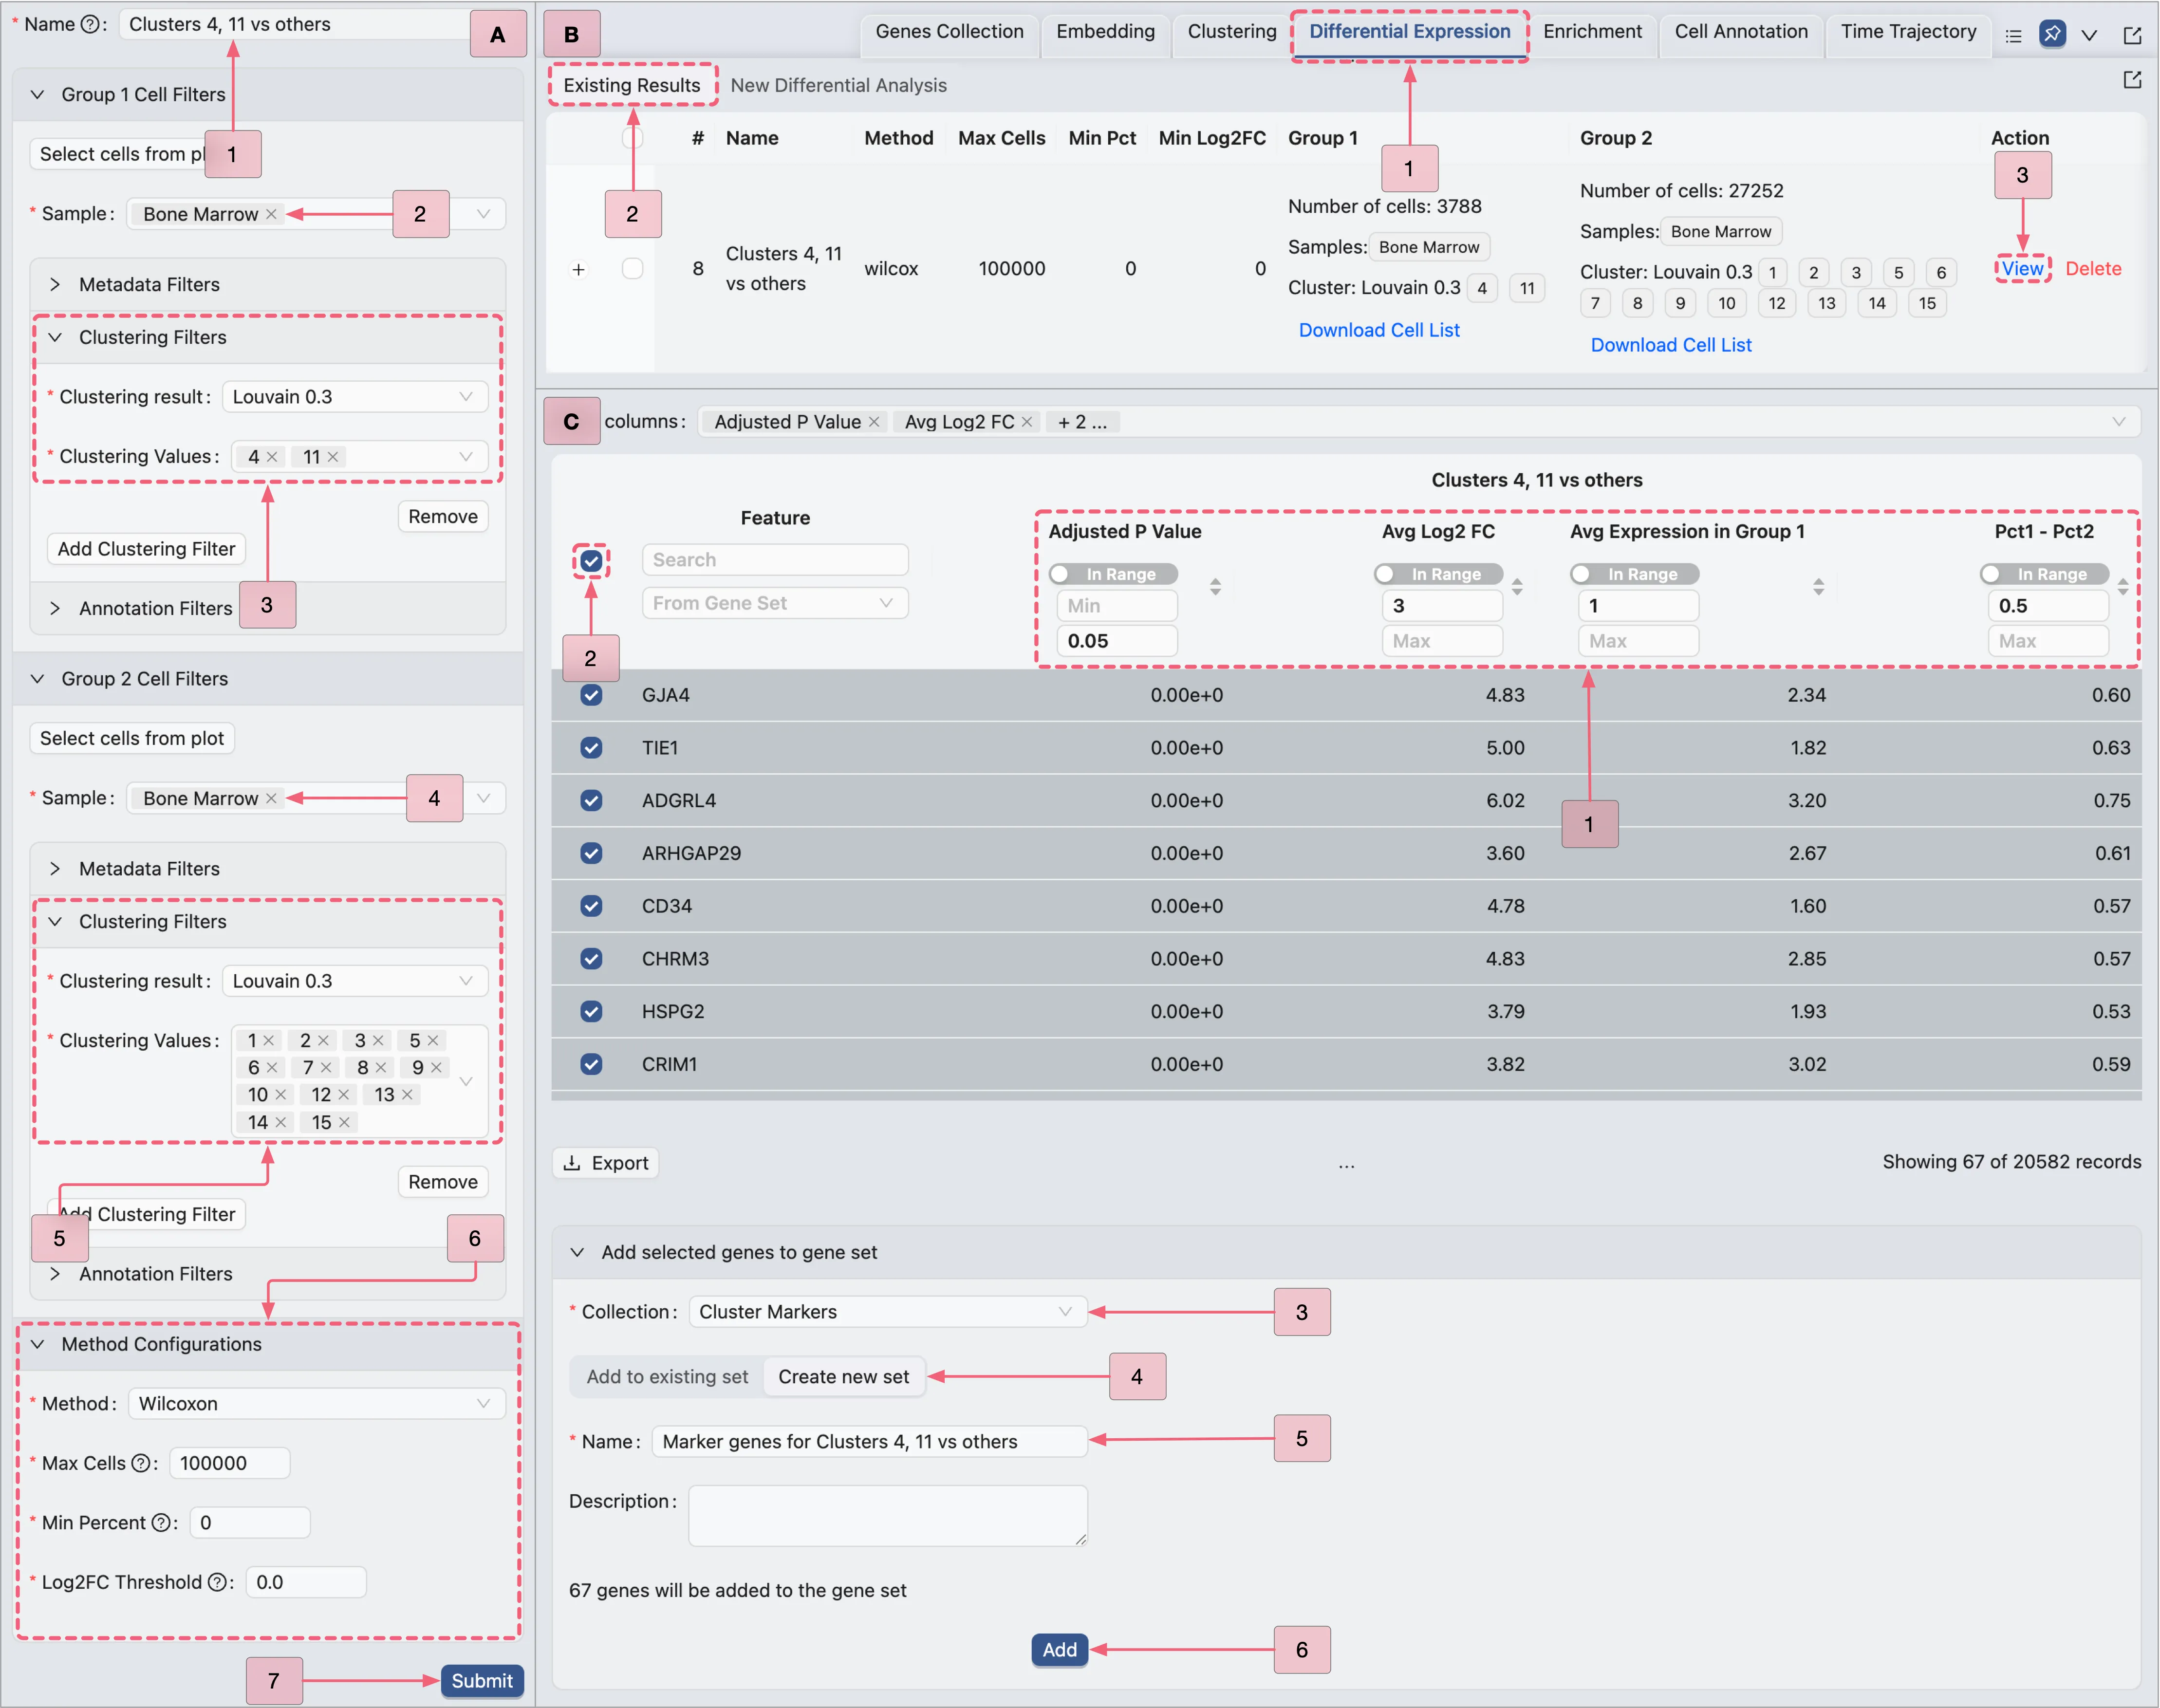Click the Max Cells help icon
The width and height of the screenshot is (2160, 1708).
(x=141, y=1463)
